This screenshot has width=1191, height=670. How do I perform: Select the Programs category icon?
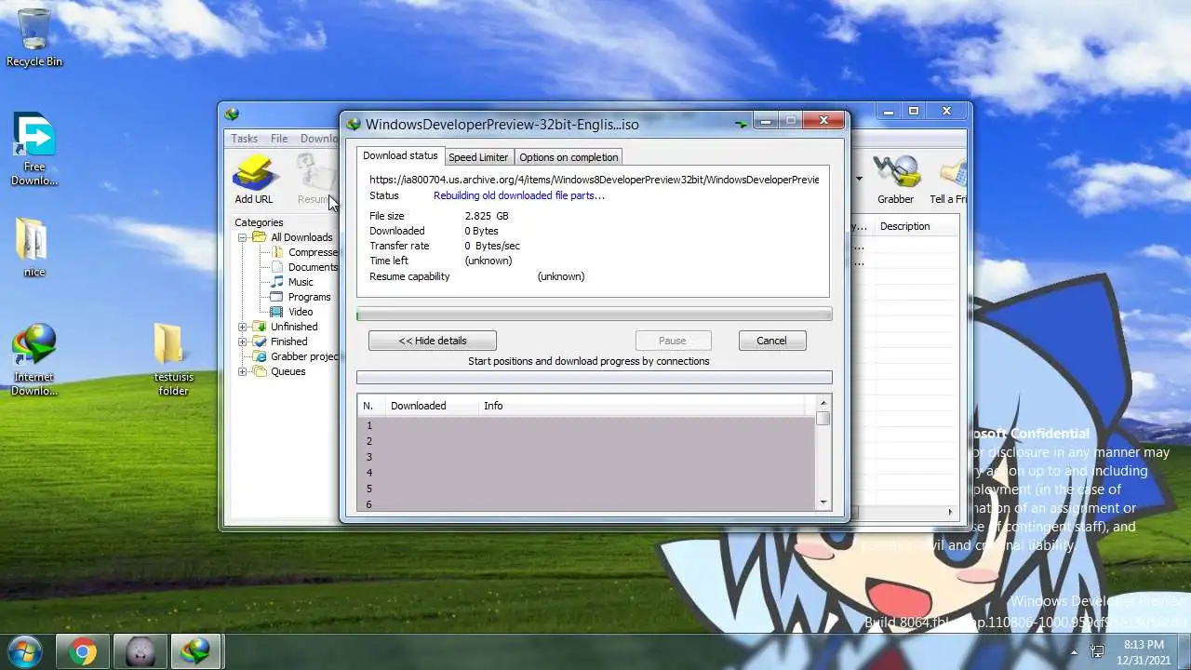pyautogui.click(x=277, y=297)
